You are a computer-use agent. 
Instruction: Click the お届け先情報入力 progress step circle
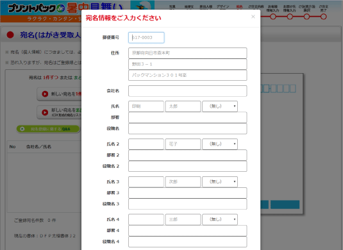click(290, 17)
